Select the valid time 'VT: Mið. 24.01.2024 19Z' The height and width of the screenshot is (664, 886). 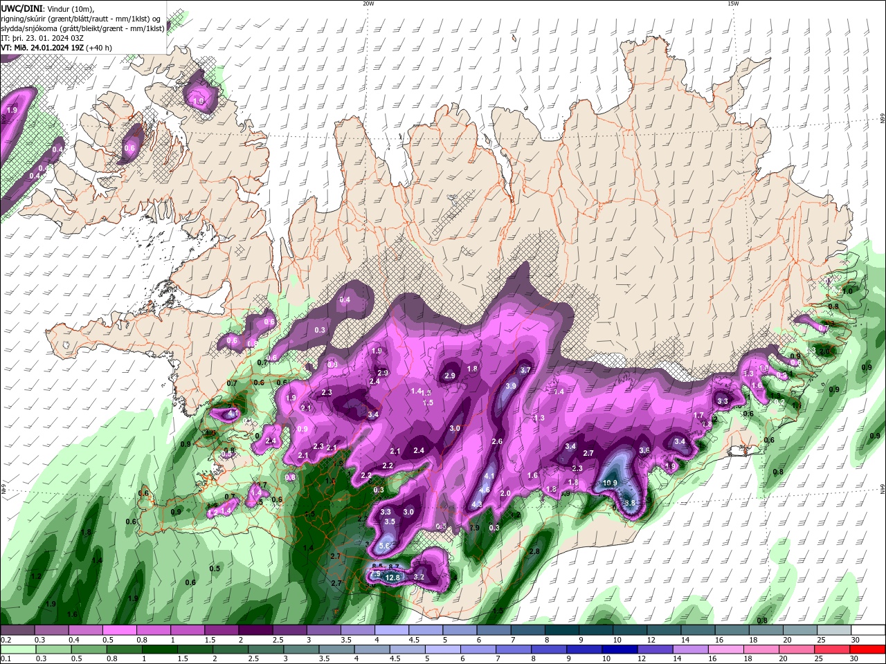coord(43,48)
